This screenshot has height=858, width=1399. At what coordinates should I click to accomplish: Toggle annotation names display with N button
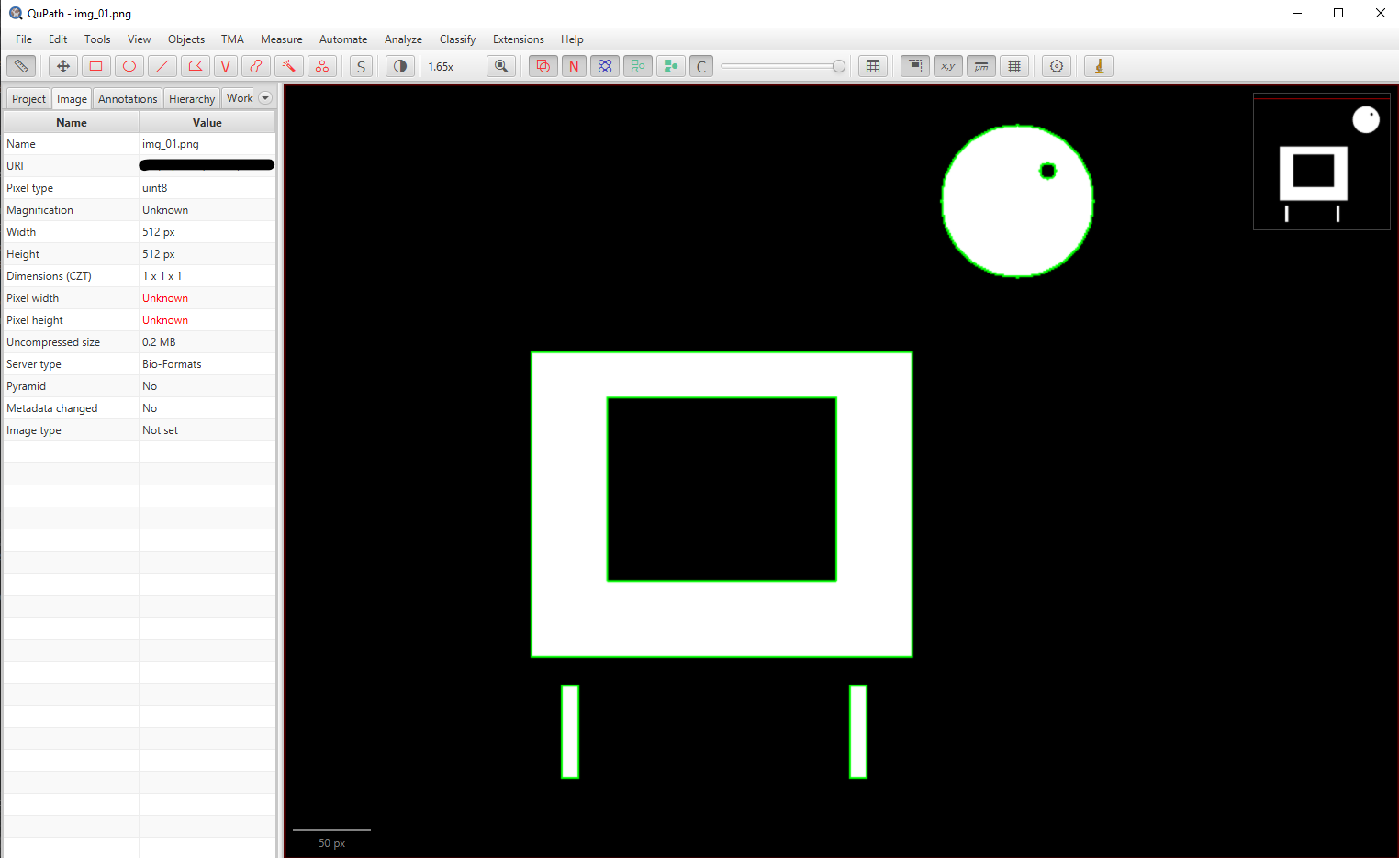click(x=574, y=65)
